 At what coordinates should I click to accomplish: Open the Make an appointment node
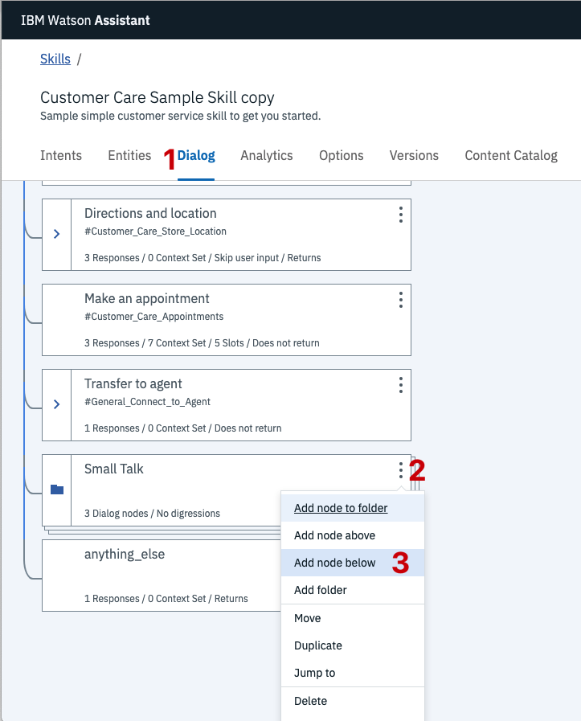(226, 320)
